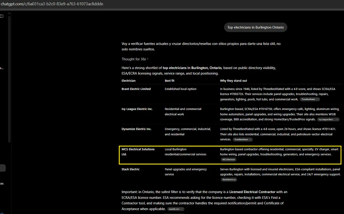Viewport: 344px width, 214px height.
Task: Open the Stackelectric.ca source chip
Action: click(x=229, y=180)
